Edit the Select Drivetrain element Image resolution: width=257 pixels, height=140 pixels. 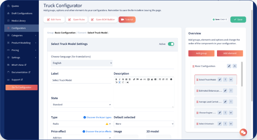[x=220, y=124]
